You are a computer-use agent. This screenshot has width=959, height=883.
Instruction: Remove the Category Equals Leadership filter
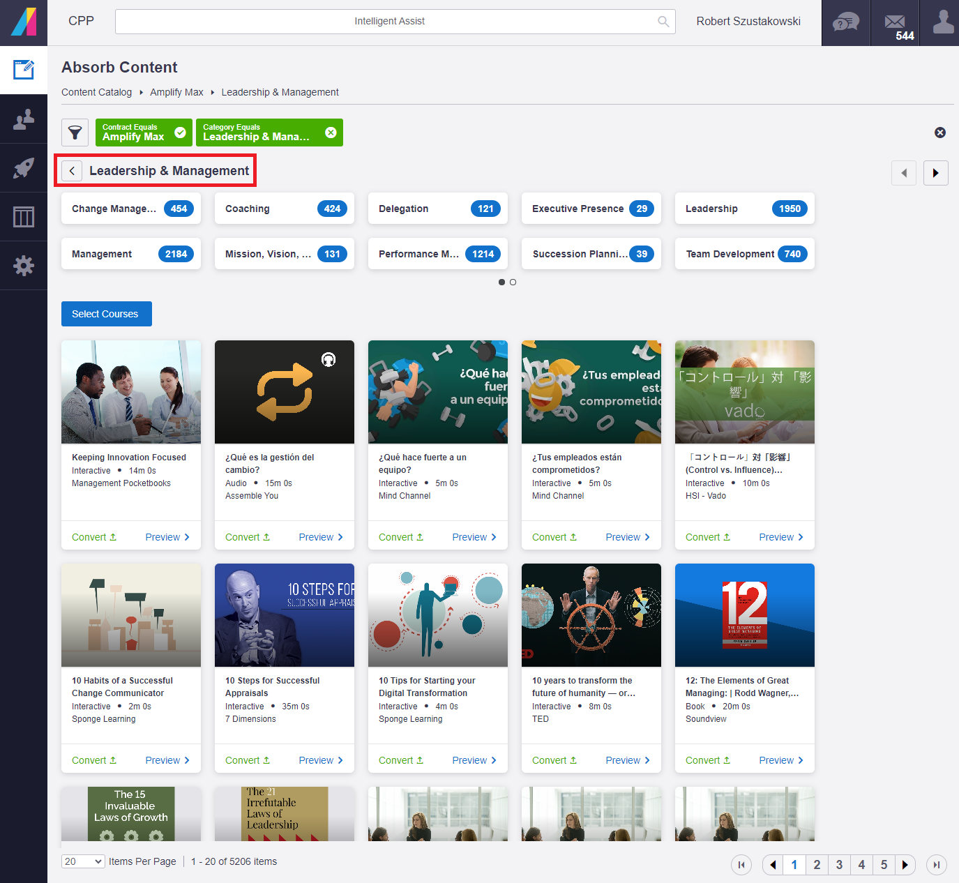331,133
